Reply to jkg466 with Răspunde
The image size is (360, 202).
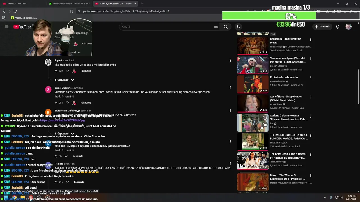86,71
